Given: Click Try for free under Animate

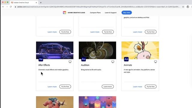Looking at the screenshot, I should click(151, 87).
